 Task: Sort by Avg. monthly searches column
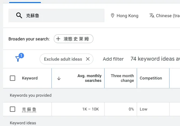tap(89, 78)
